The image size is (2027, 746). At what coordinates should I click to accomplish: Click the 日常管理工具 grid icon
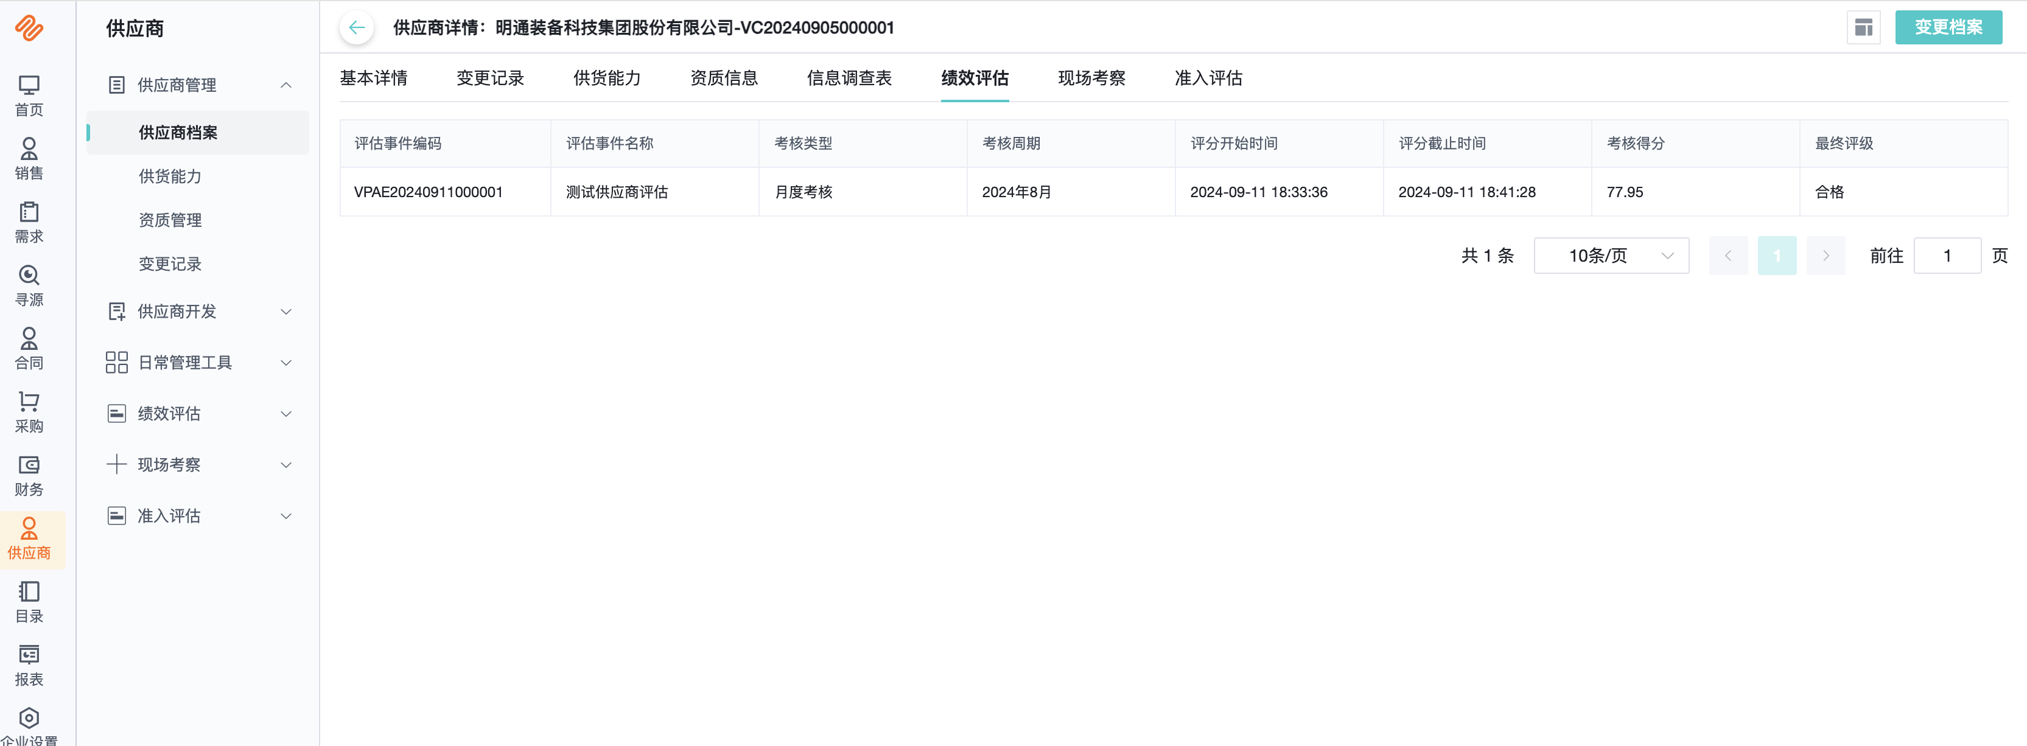coord(116,362)
